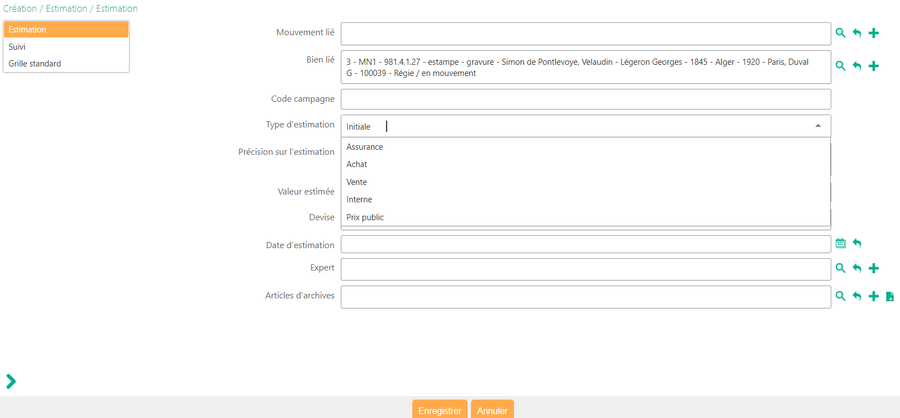Image resolution: width=900 pixels, height=418 pixels.
Task: Choose Prix public in the dropdown list
Action: tap(365, 217)
